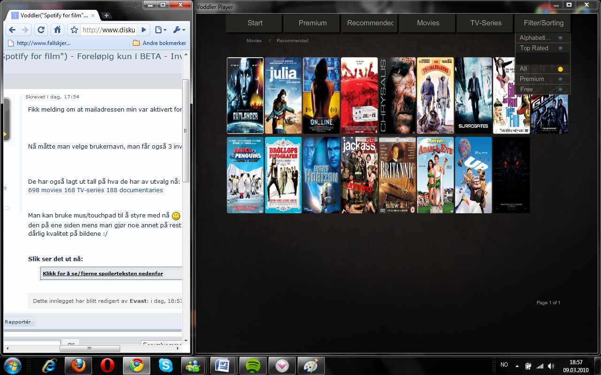This screenshot has width=601, height=375.
Task: Launch Internet Explorer from taskbar
Action: pyautogui.click(x=50, y=365)
